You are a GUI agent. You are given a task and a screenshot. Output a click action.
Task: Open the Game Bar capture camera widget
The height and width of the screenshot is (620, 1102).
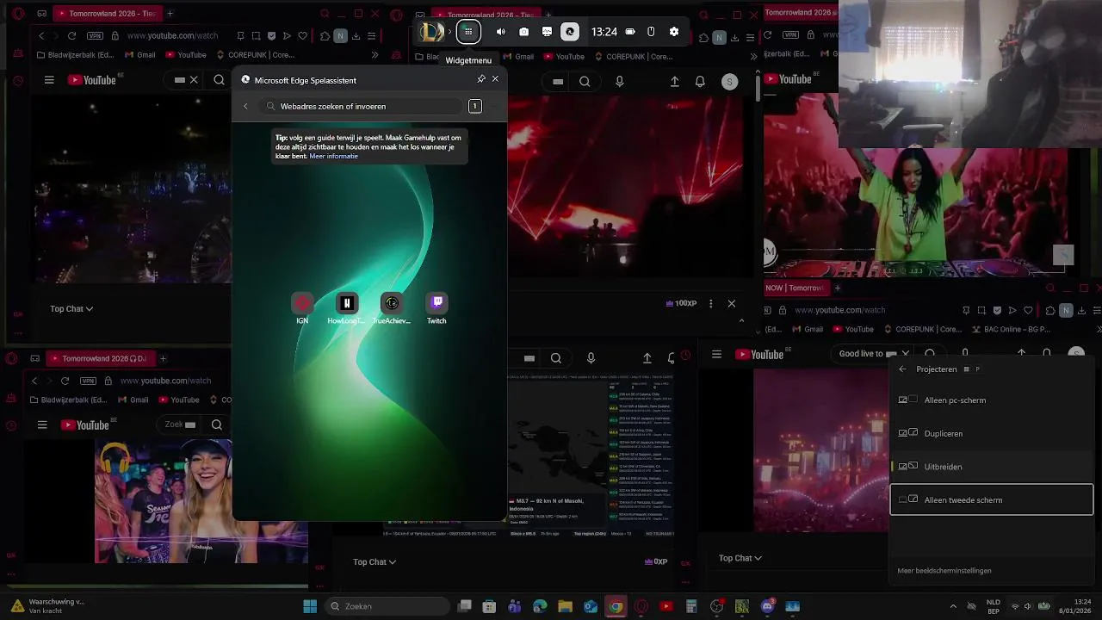pos(524,32)
